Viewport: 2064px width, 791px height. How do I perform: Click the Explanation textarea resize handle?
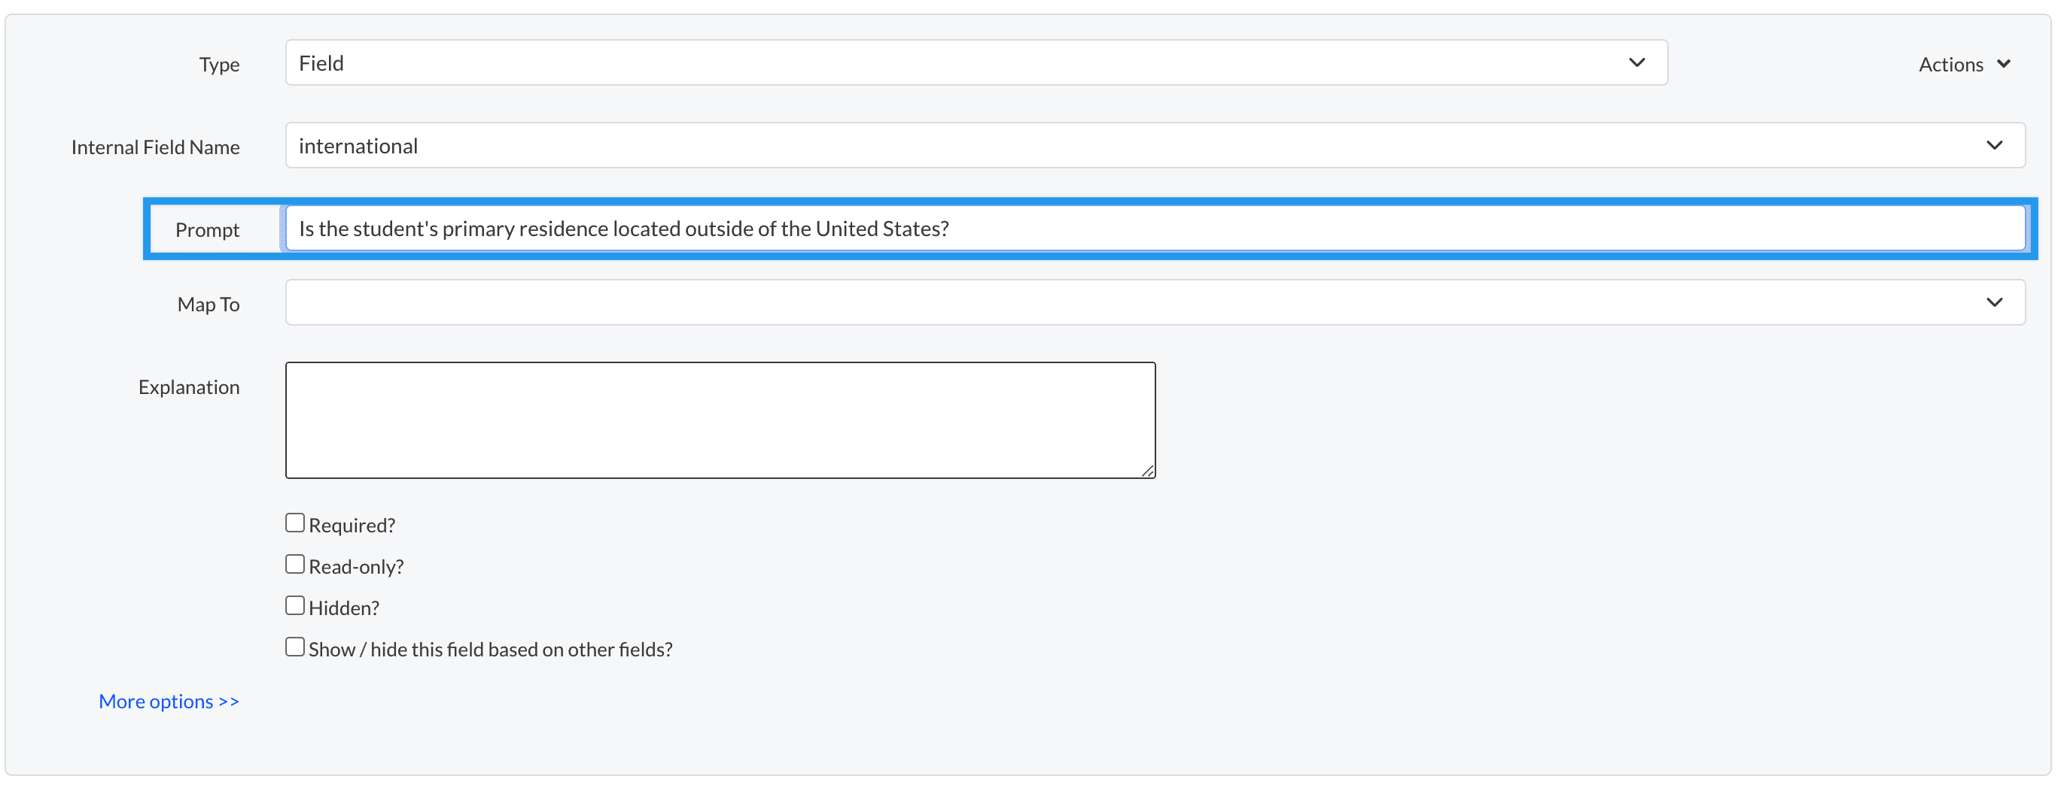pyautogui.click(x=1147, y=471)
